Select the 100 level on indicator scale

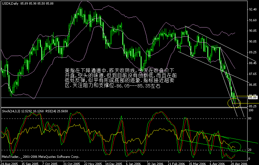251,110
